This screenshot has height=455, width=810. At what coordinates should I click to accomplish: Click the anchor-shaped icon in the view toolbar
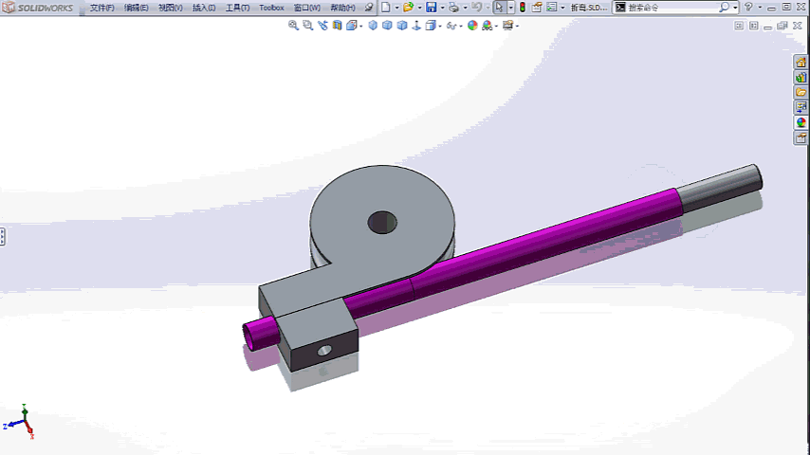(x=416, y=26)
